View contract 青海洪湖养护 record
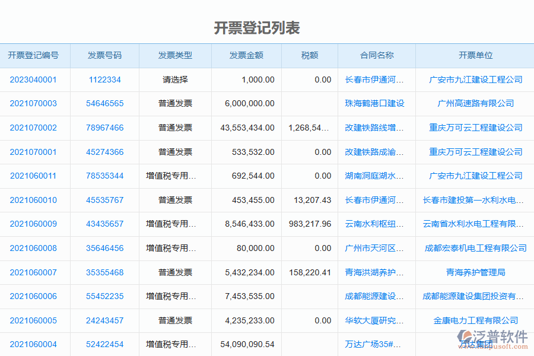 [x=376, y=272]
